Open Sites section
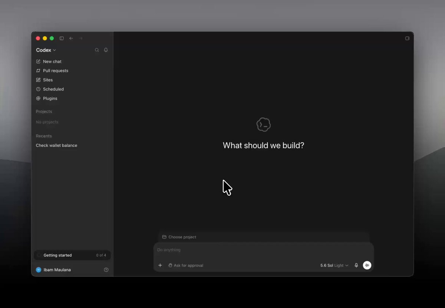Screen dimensions: 445x308 [x=72, y=80]
